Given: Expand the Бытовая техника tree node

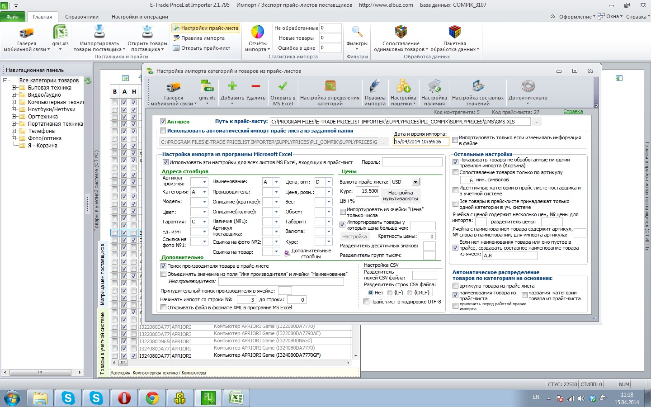Looking at the screenshot, I should coord(14,88).
